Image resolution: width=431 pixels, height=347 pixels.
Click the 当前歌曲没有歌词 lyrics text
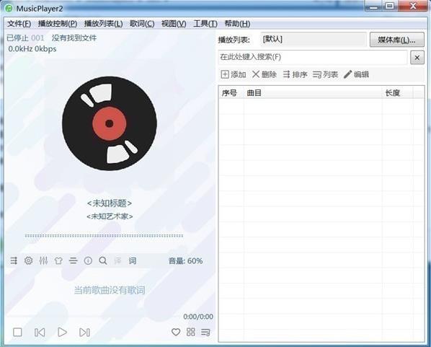(x=110, y=290)
